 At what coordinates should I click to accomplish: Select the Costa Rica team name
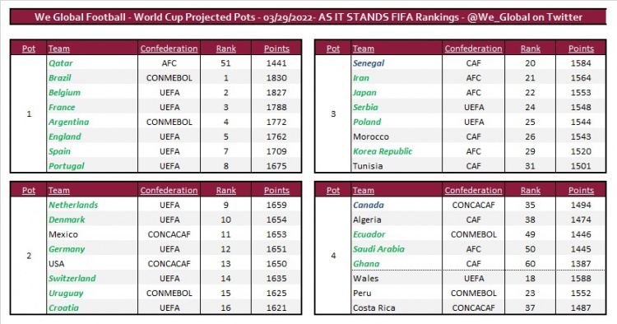pyautogui.click(x=373, y=308)
